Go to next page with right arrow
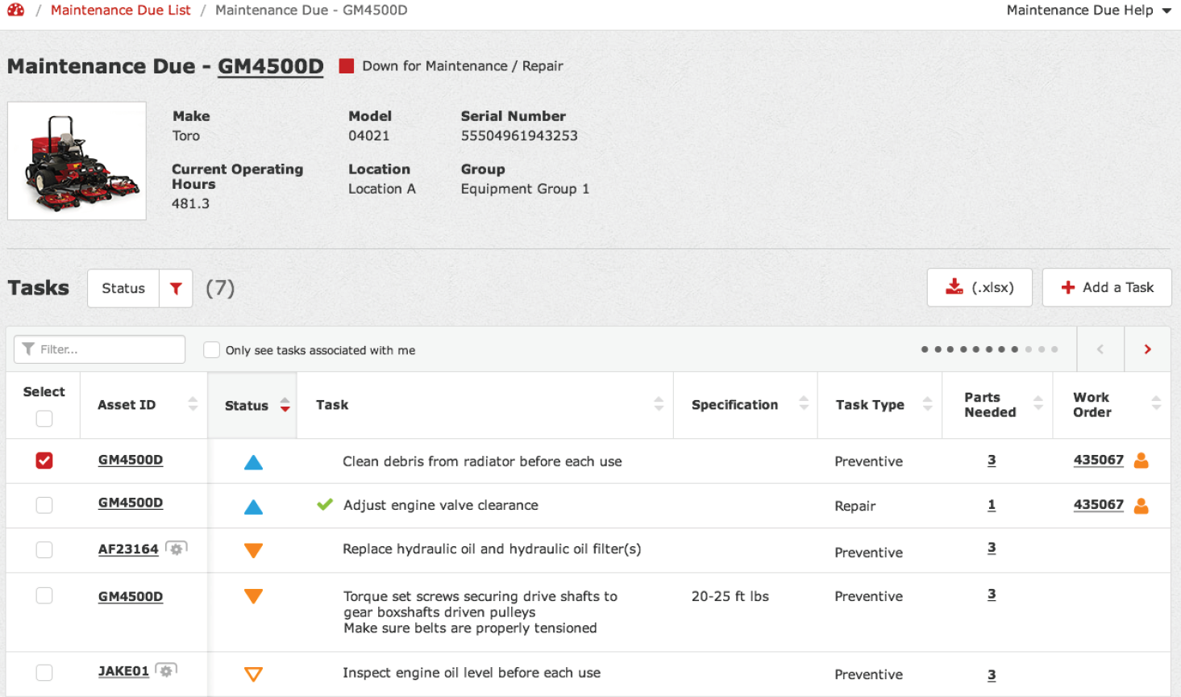 1147,349
